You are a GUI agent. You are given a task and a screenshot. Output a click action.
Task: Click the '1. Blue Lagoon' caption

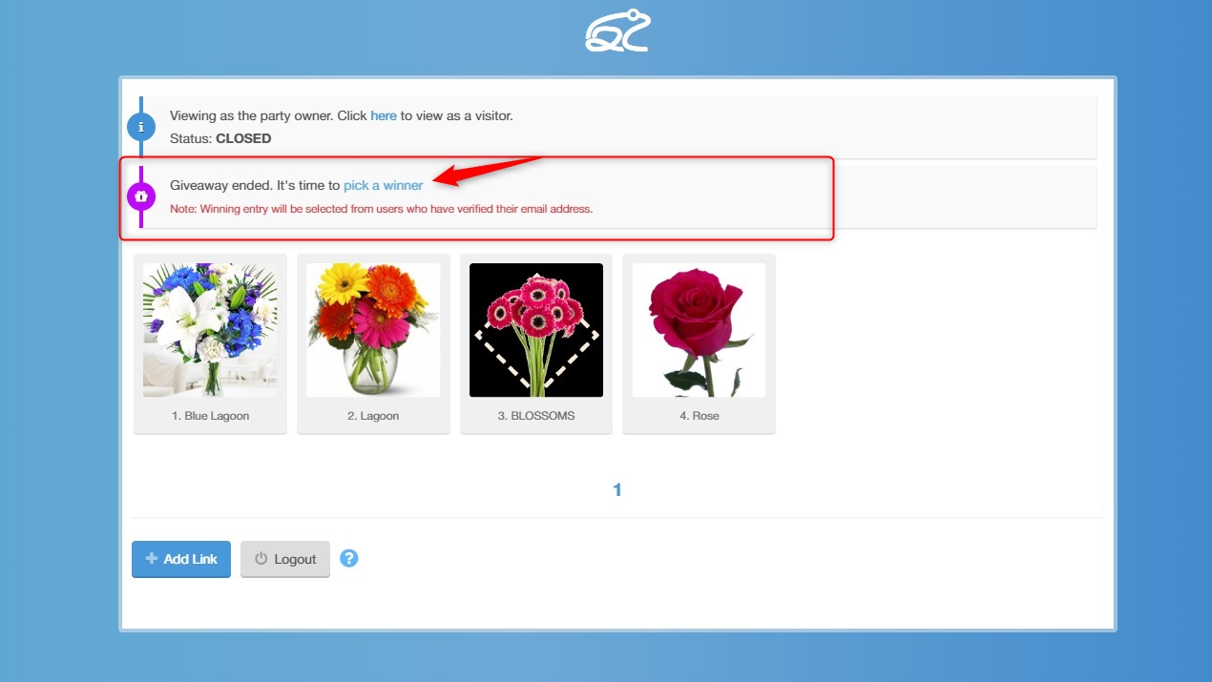tap(211, 416)
